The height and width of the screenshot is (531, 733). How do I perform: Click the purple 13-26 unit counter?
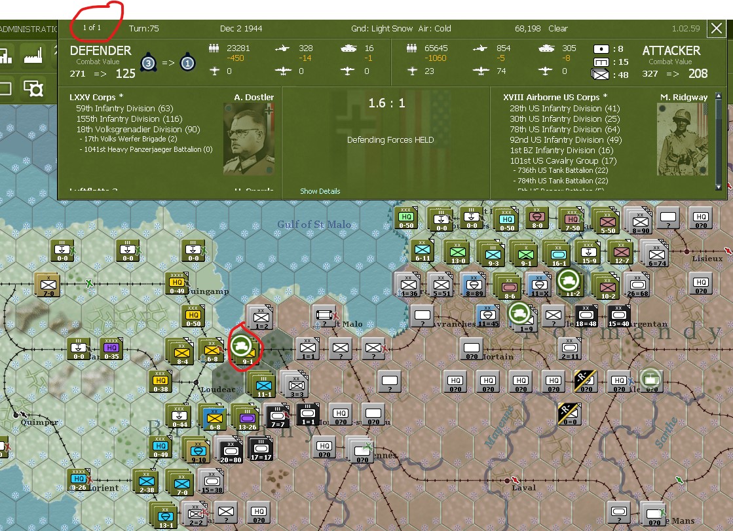point(246,416)
